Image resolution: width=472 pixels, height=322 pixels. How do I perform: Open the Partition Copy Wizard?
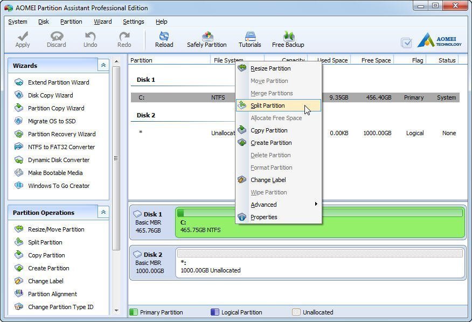[56, 108]
